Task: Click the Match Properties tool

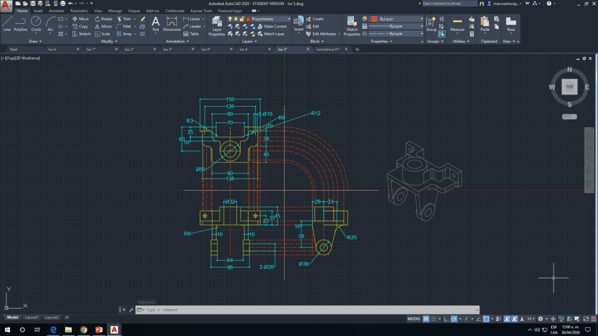Action: coord(352,26)
